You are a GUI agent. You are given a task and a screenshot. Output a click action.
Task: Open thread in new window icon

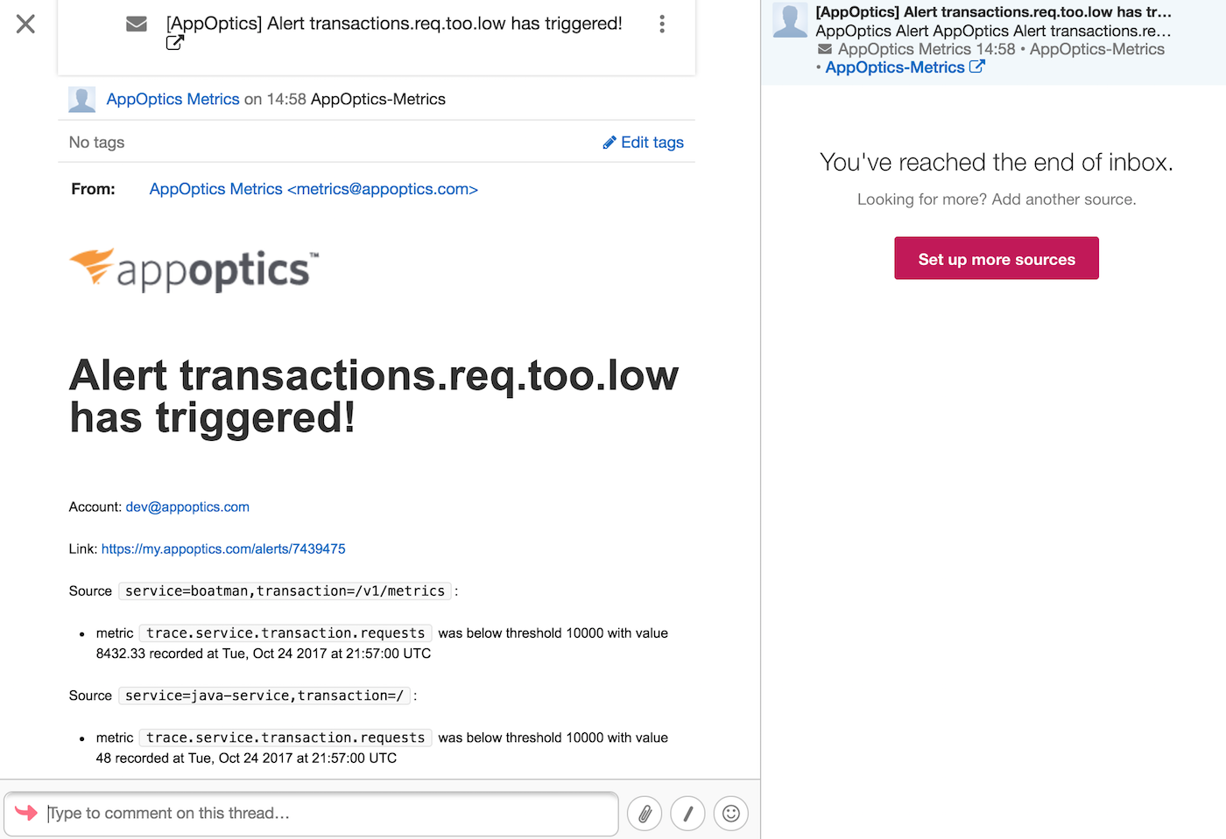pos(175,42)
